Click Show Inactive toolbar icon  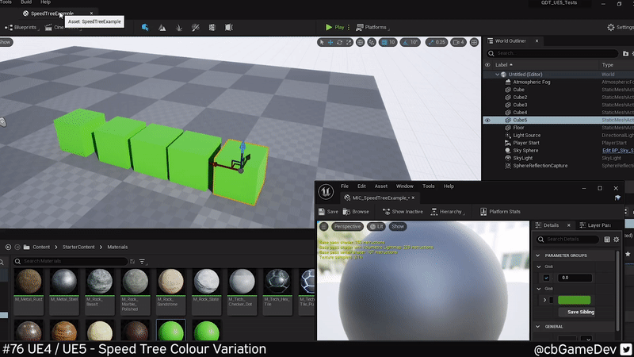point(403,212)
